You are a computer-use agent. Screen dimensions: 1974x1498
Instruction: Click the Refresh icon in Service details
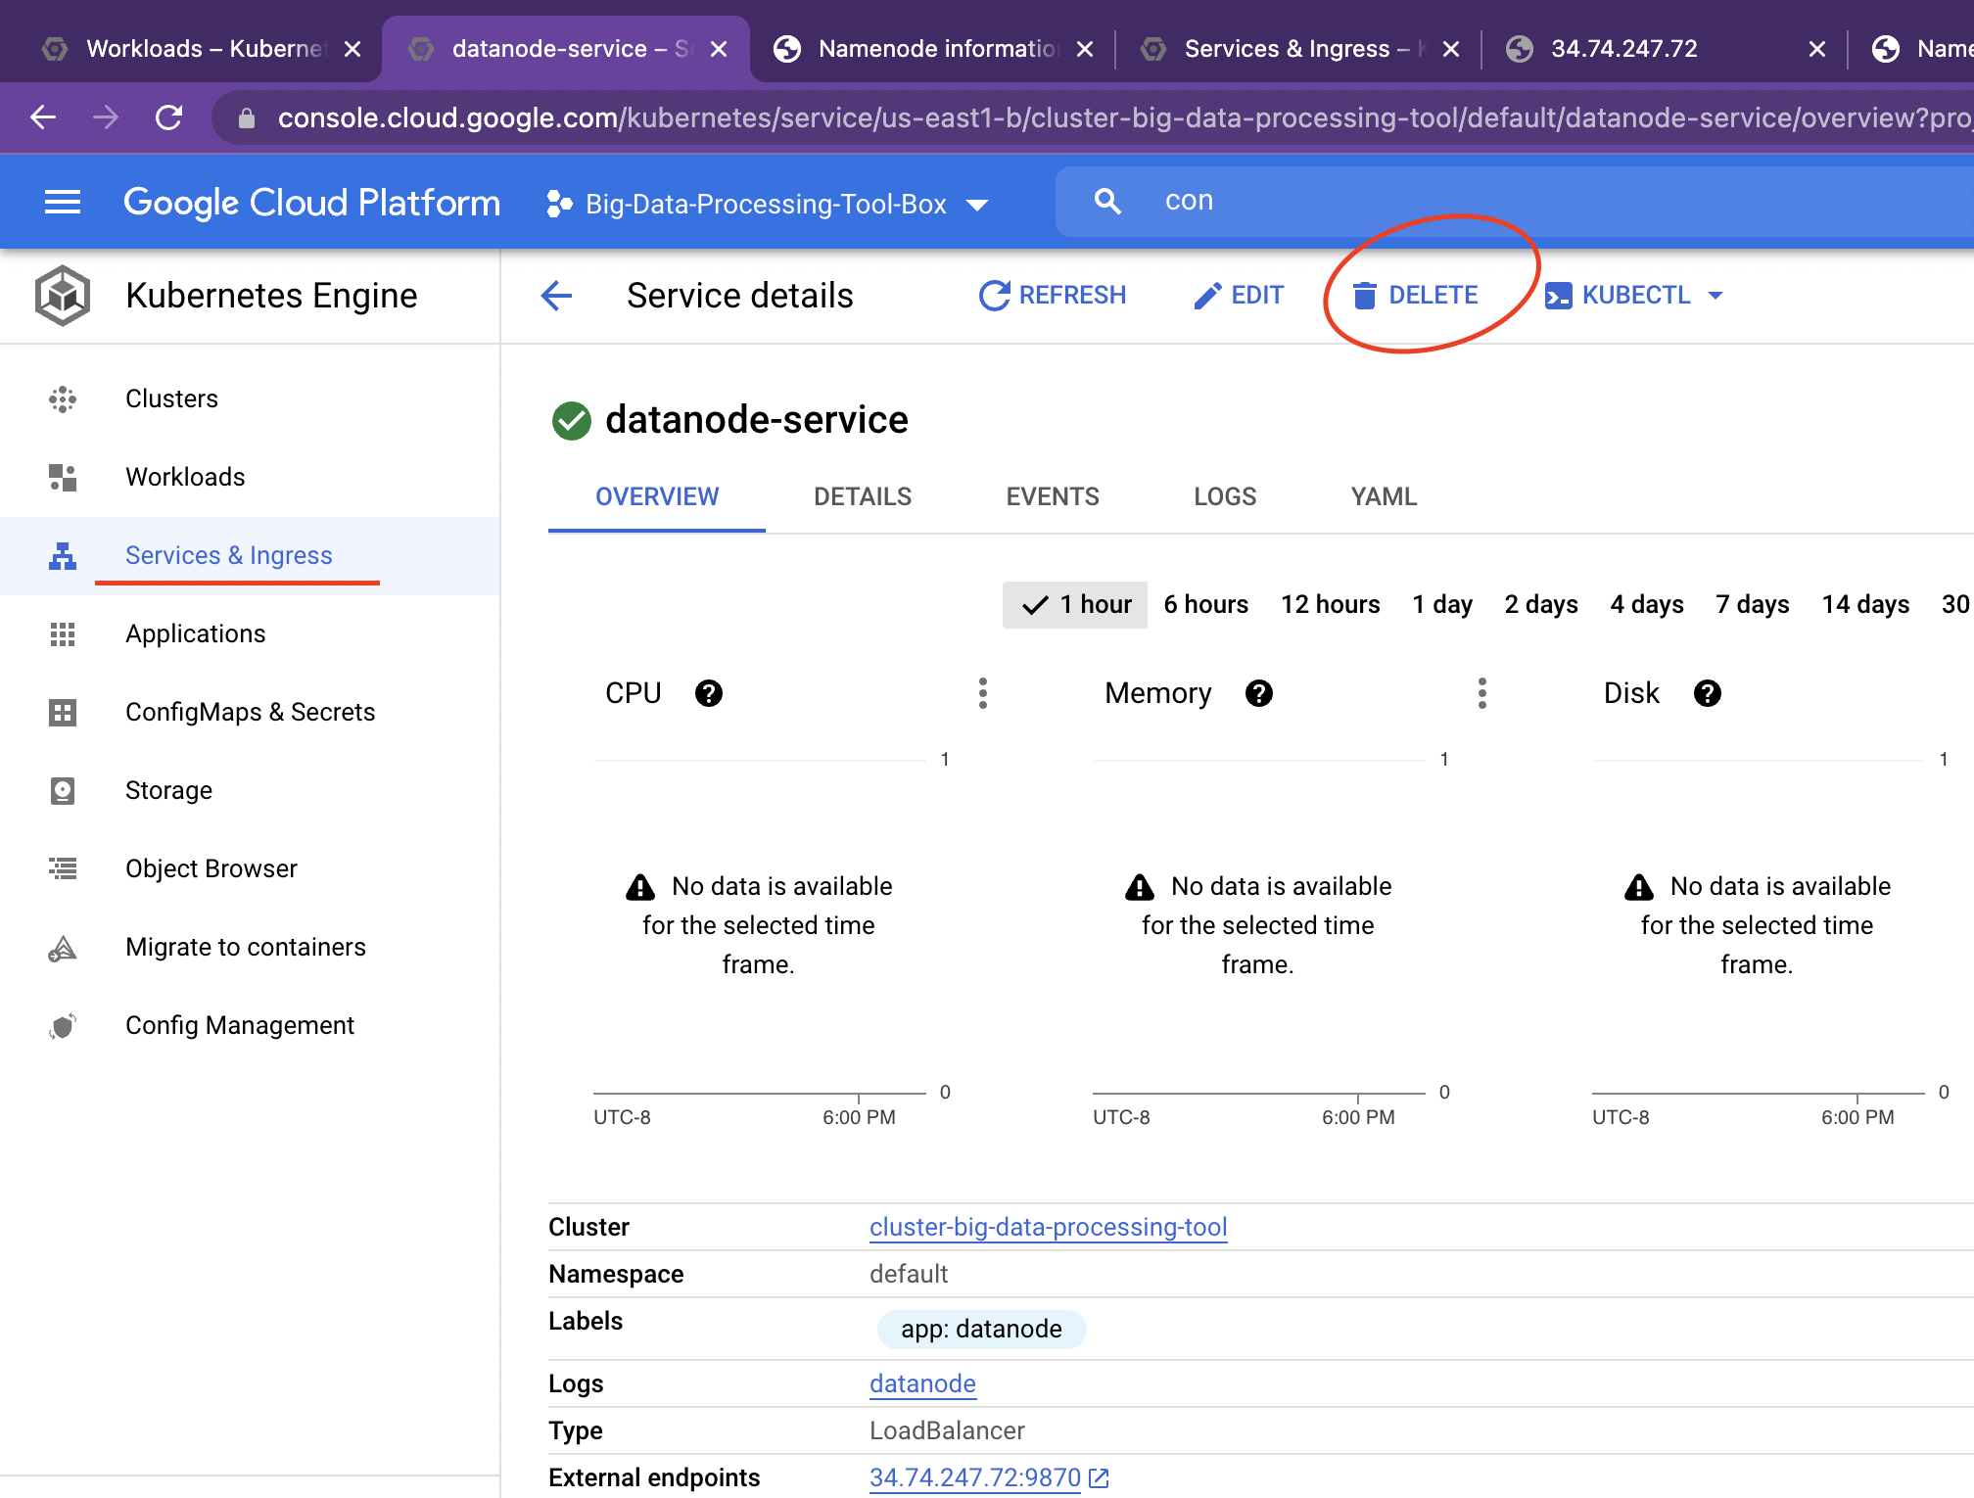pyautogui.click(x=994, y=296)
